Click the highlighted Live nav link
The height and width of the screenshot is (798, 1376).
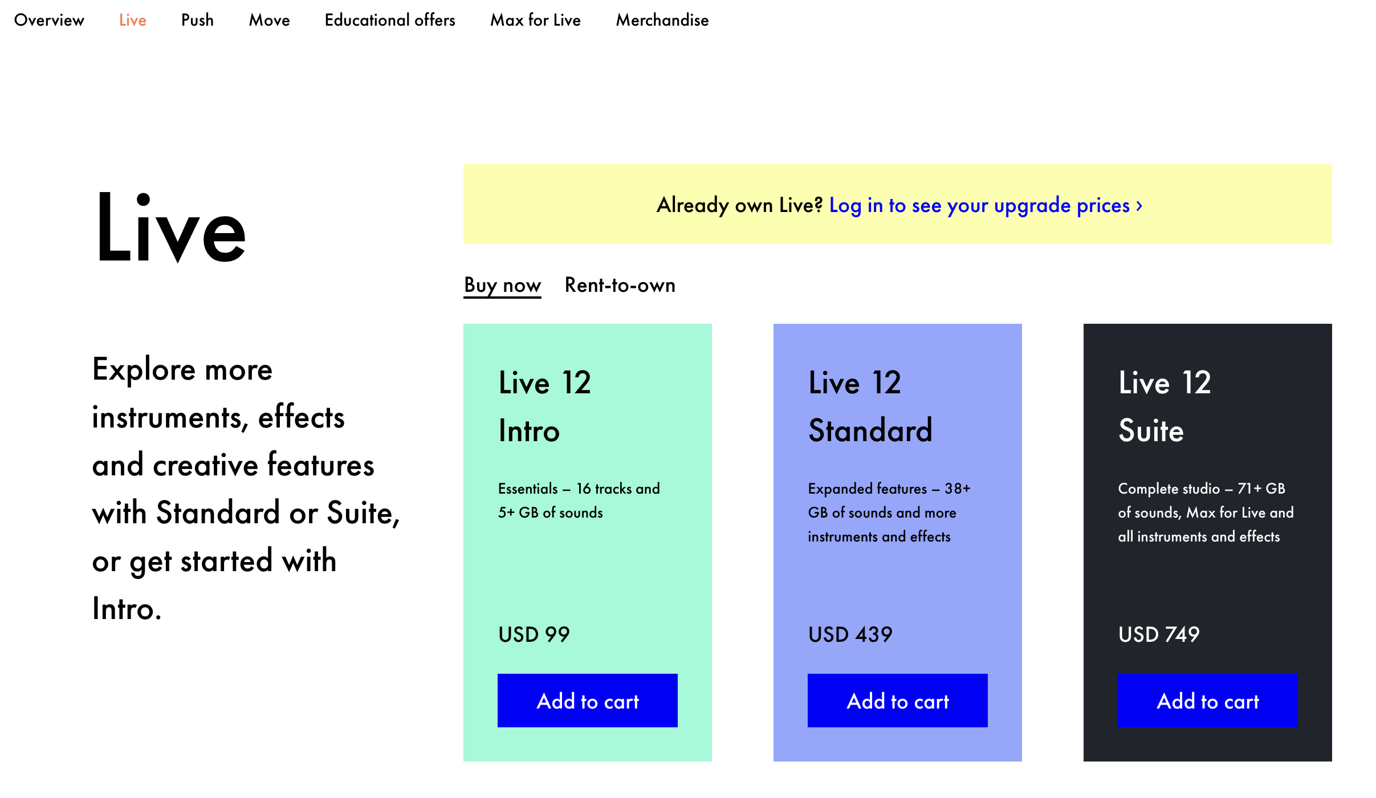(132, 20)
